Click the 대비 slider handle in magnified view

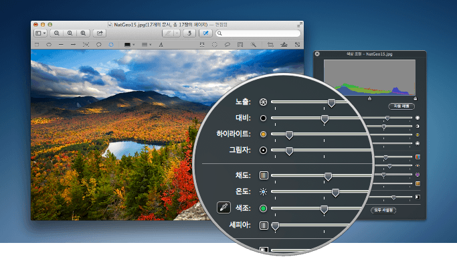325,119
